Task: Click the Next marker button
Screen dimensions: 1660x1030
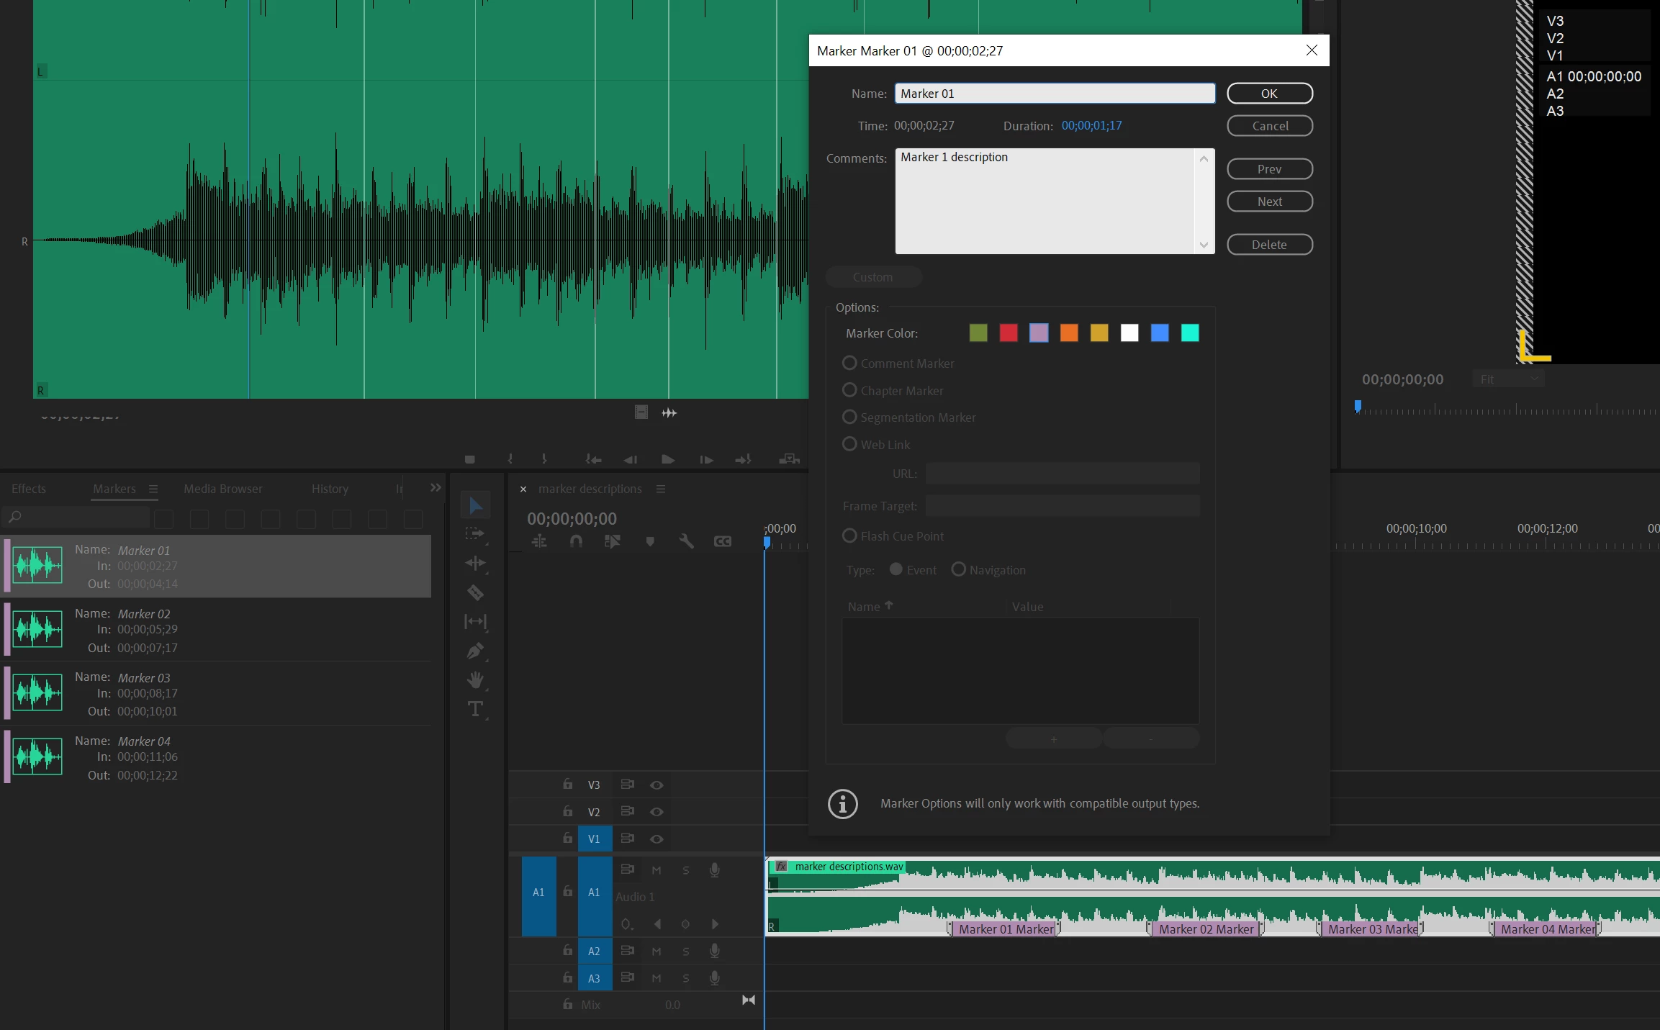Action: (x=1269, y=202)
